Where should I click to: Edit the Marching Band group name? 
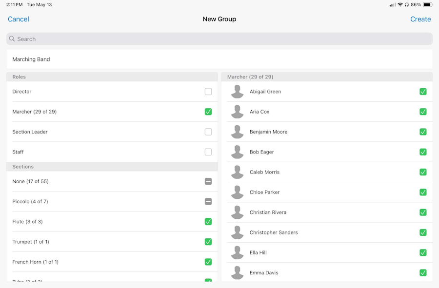pyautogui.click(x=219, y=59)
